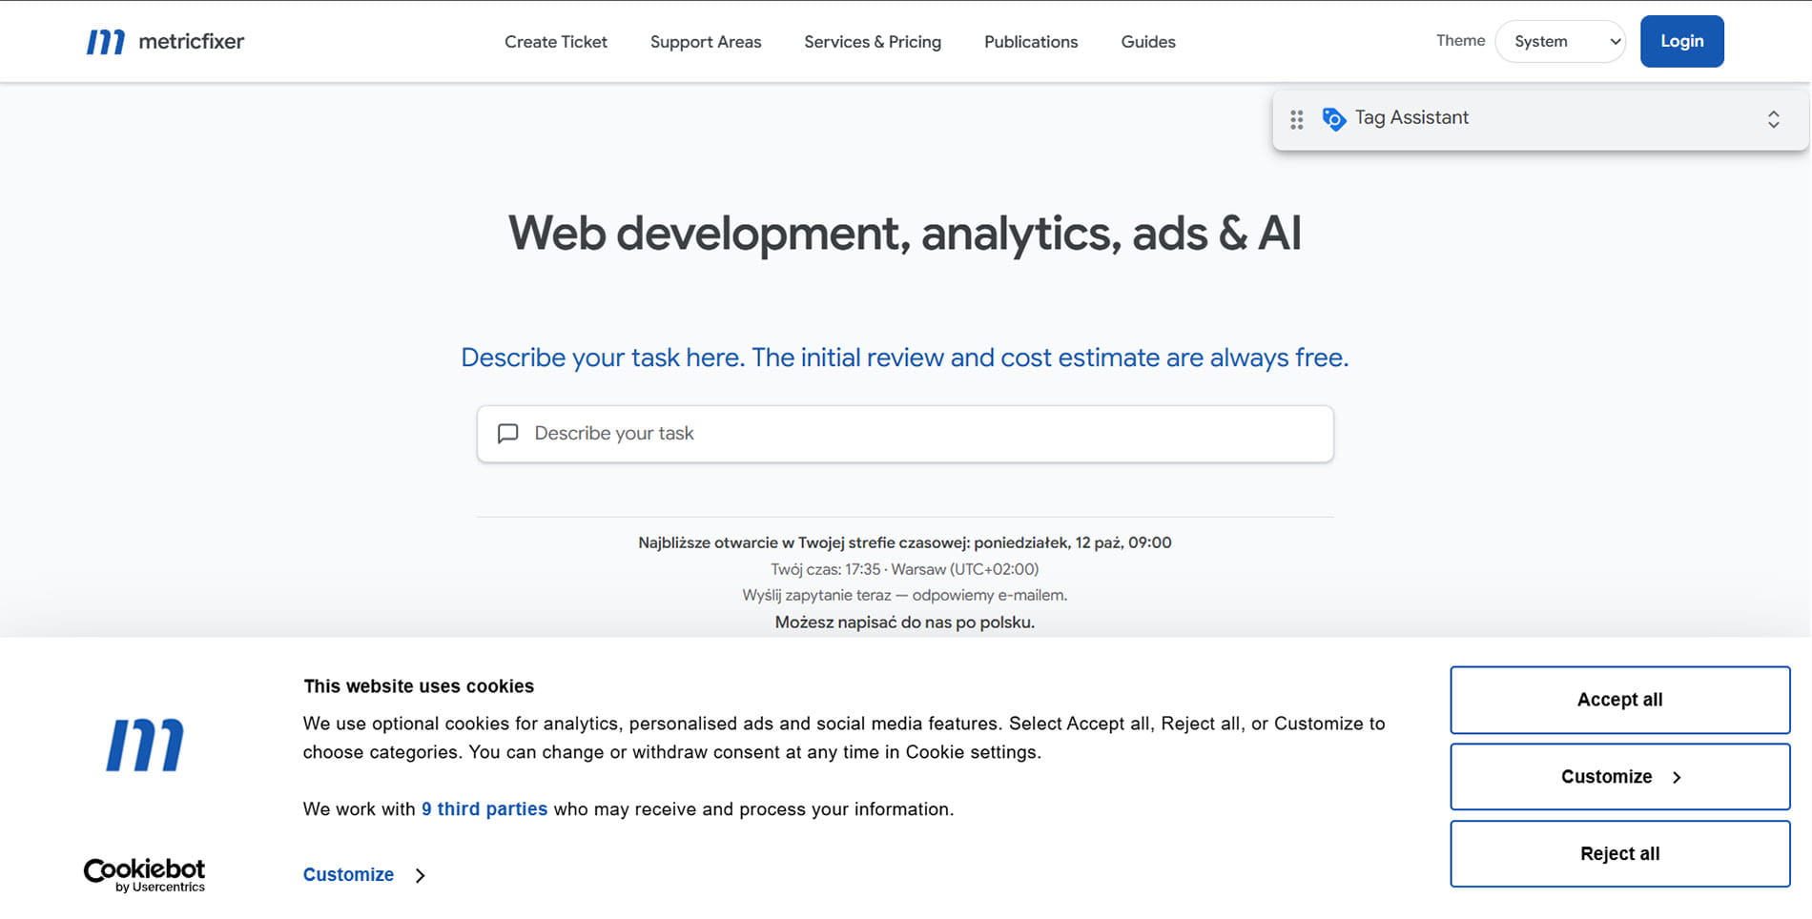Reject all cookies
This screenshot has height=919, width=1812.
[x=1619, y=854]
